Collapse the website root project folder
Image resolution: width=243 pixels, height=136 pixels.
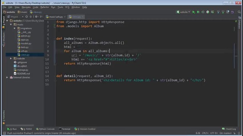point(7,21)
